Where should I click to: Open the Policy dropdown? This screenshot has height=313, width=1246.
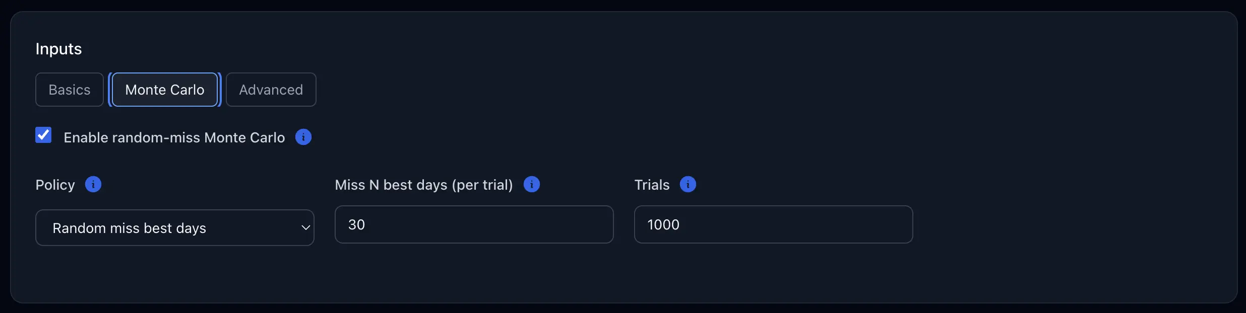[x=174, y=227]
